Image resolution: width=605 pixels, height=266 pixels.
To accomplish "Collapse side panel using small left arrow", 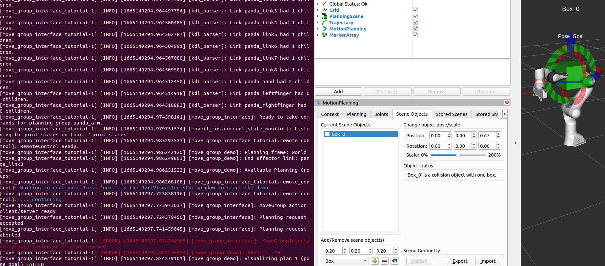I will 515,143.
